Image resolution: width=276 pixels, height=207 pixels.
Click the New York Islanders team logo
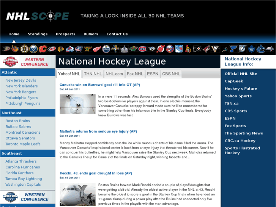tap(170, 49)
